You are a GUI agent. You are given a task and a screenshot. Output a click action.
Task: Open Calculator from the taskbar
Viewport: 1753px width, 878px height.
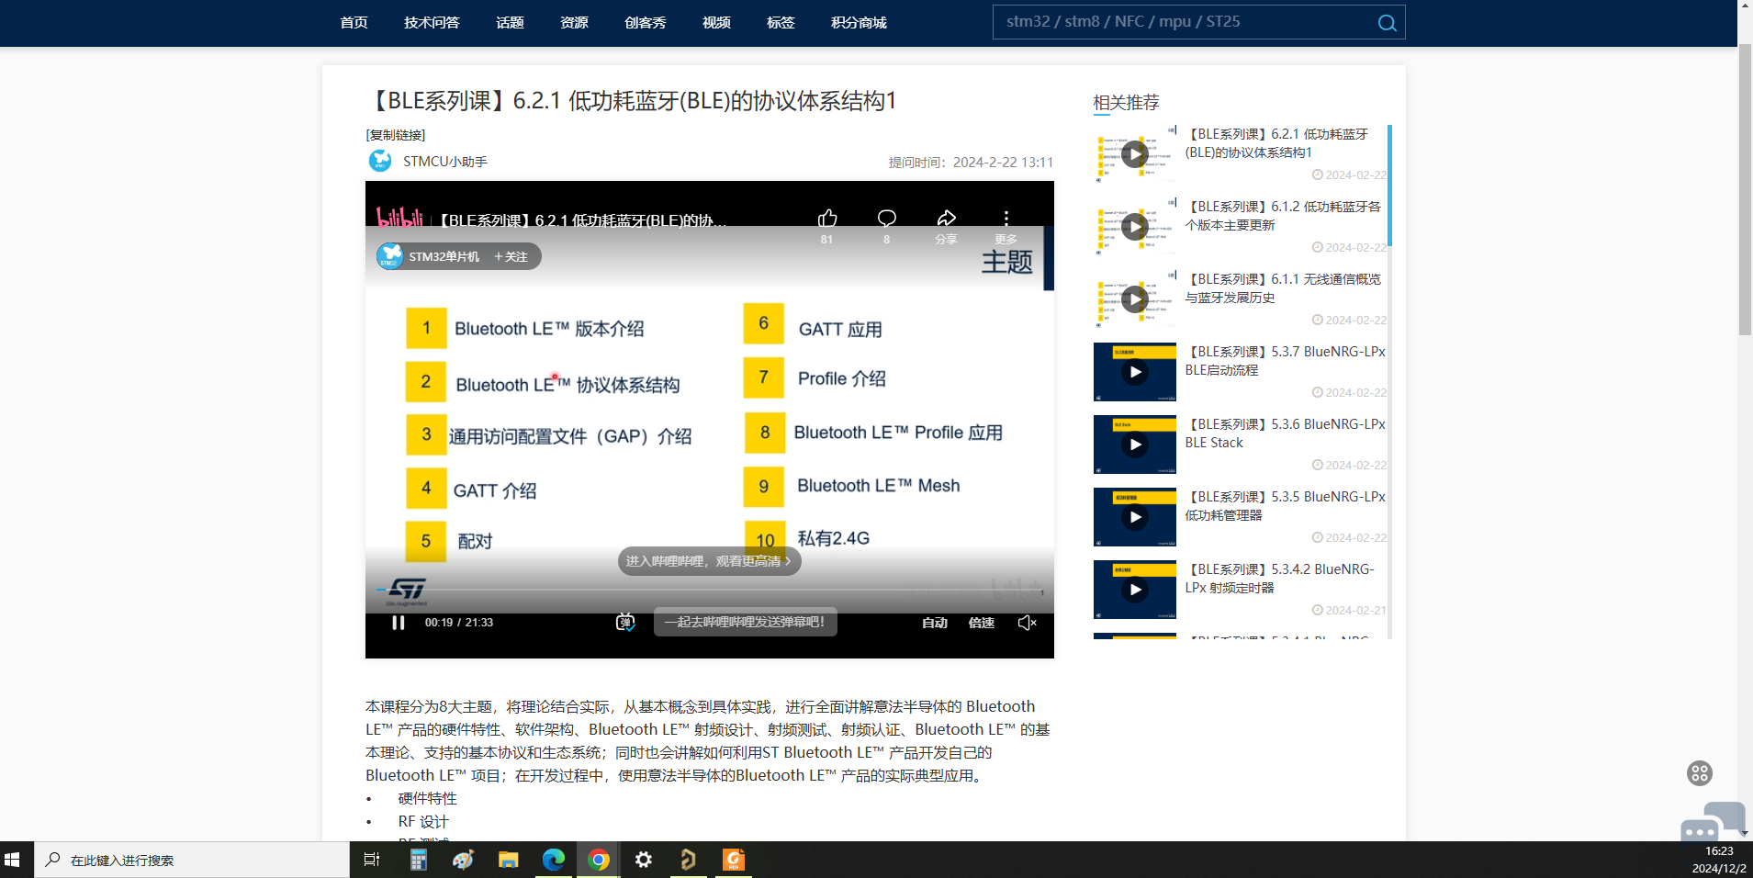pos(419,860)
